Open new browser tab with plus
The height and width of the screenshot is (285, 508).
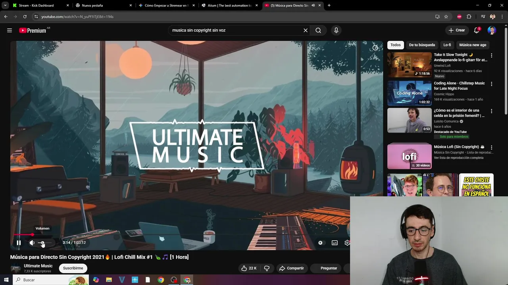(x=329, y=6)
